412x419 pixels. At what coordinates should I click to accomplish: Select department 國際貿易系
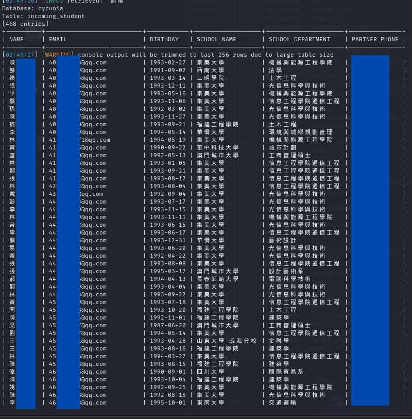[x=286, y=372]
